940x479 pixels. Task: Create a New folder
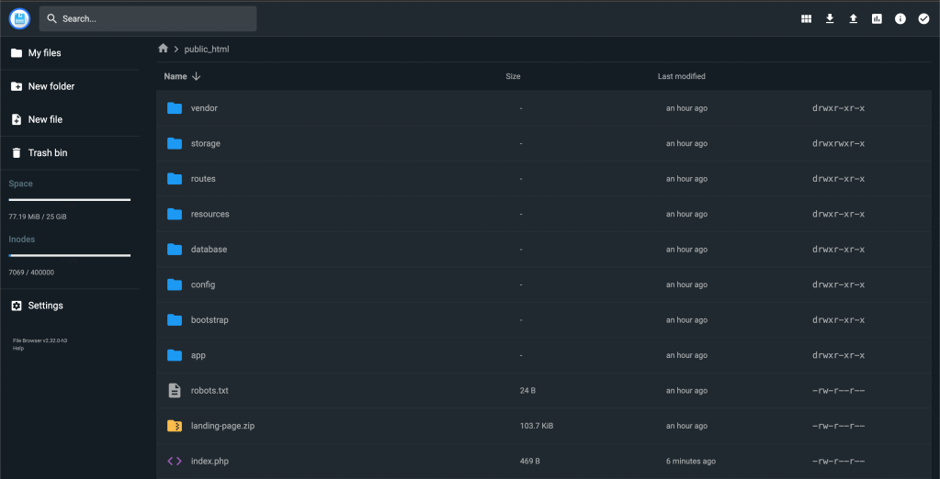click(51, 86)
